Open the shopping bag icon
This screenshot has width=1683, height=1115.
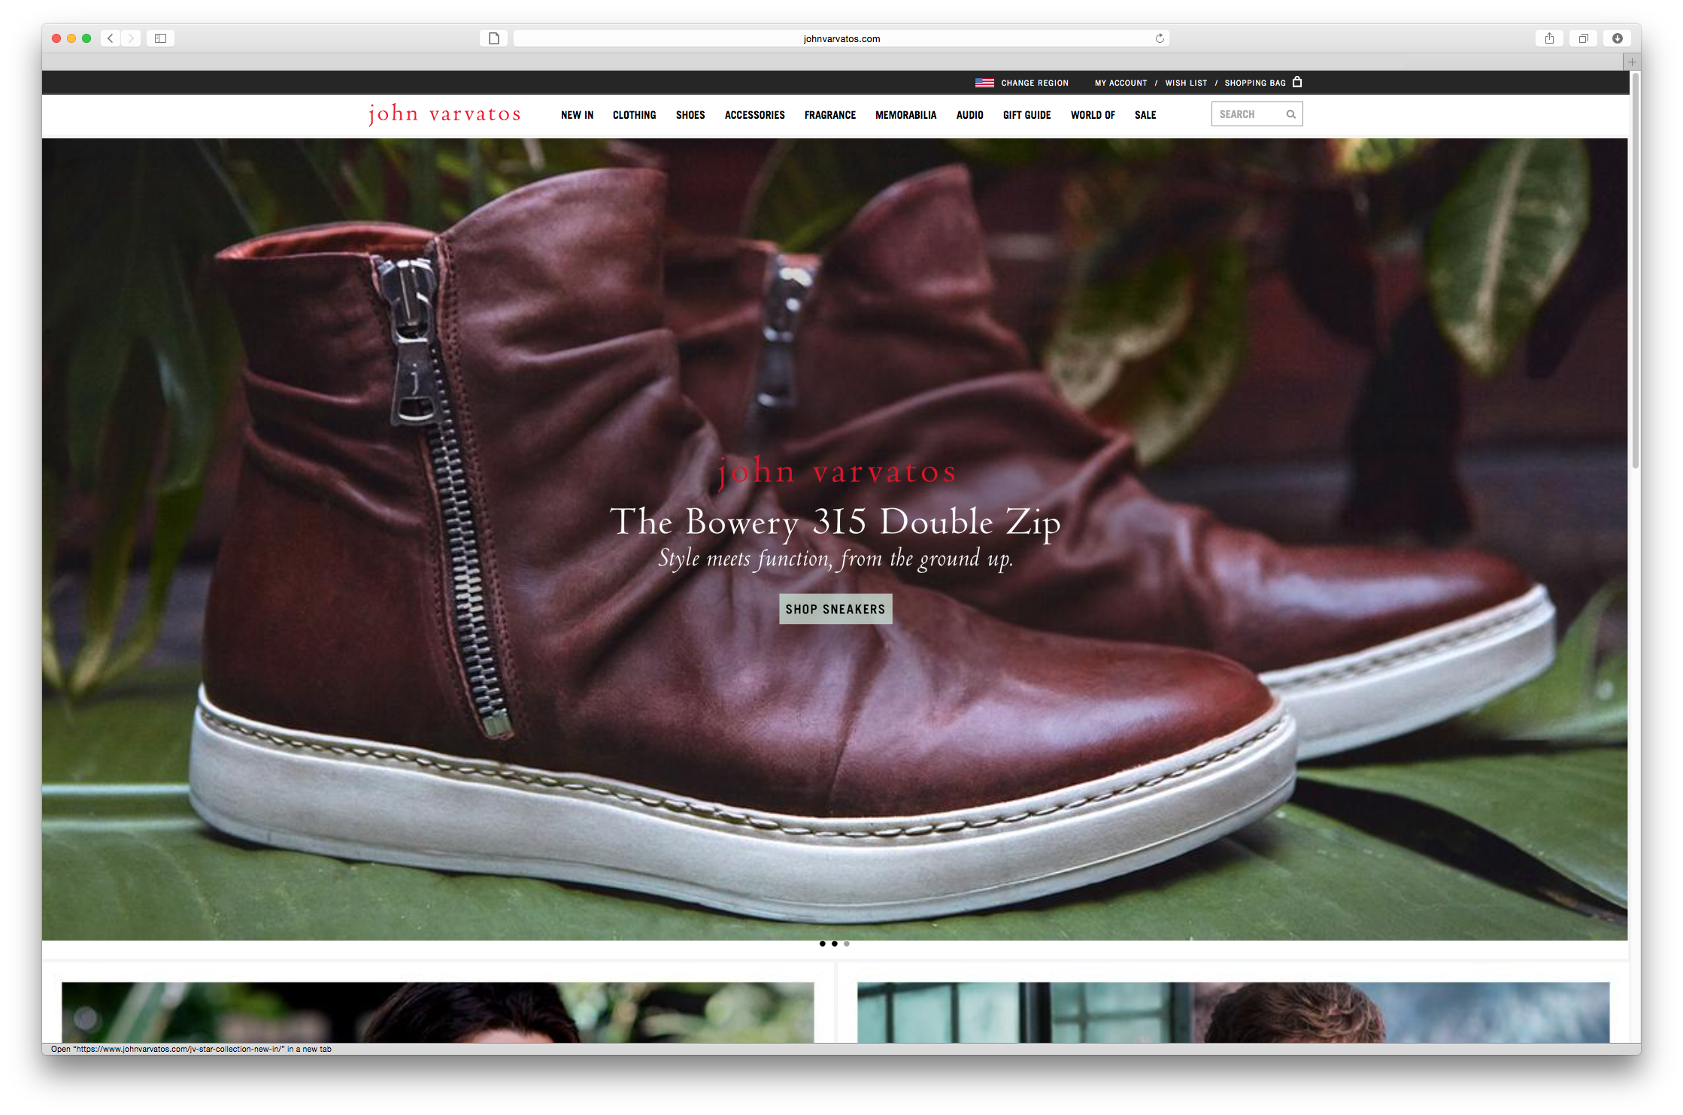click(1297, 82)
